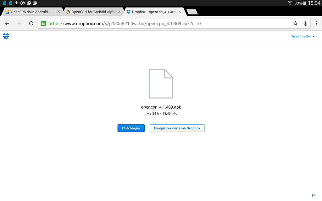Open Se connecter dropdown

[x=303, y=36]
